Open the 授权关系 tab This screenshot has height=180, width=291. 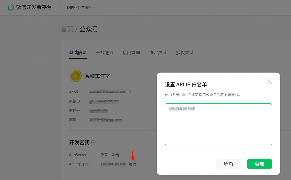tap(185, 53)
